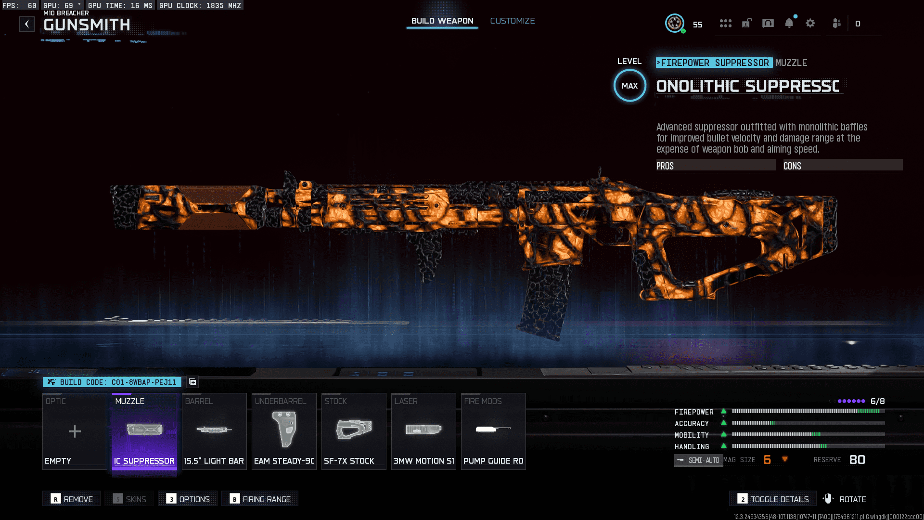Launch the Firing Range button

click(x=260, y=499)
